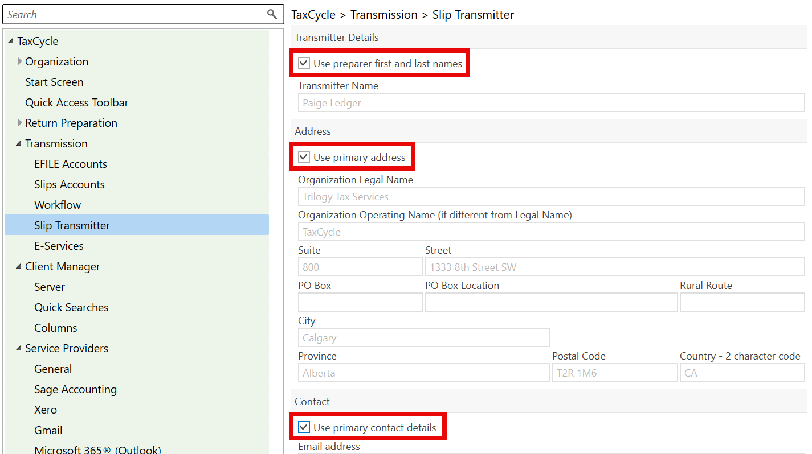The height and width of the screenshot is (454, 812).
Task: Click the Contact section header
Action: click(x=312, y=402)
